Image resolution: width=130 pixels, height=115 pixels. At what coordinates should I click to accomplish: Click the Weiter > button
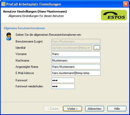pos(72,108)
